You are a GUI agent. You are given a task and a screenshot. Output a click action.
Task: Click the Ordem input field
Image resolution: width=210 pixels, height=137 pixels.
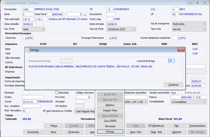coord(33,97)
